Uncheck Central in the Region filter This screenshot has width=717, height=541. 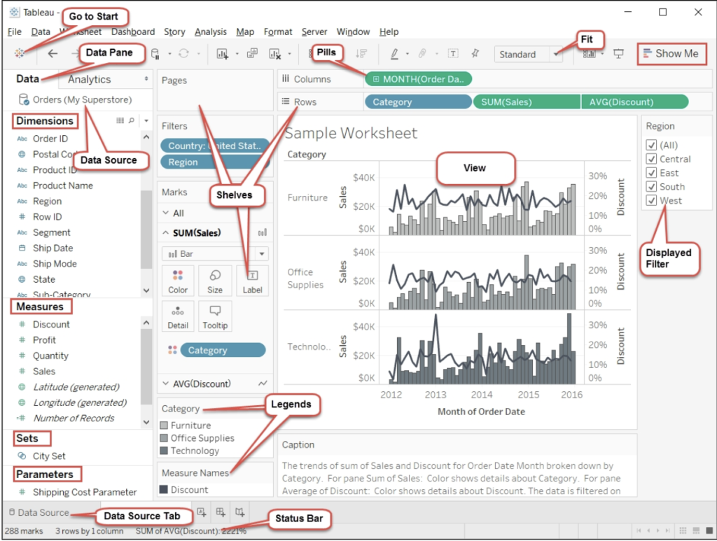coord(650,159)
